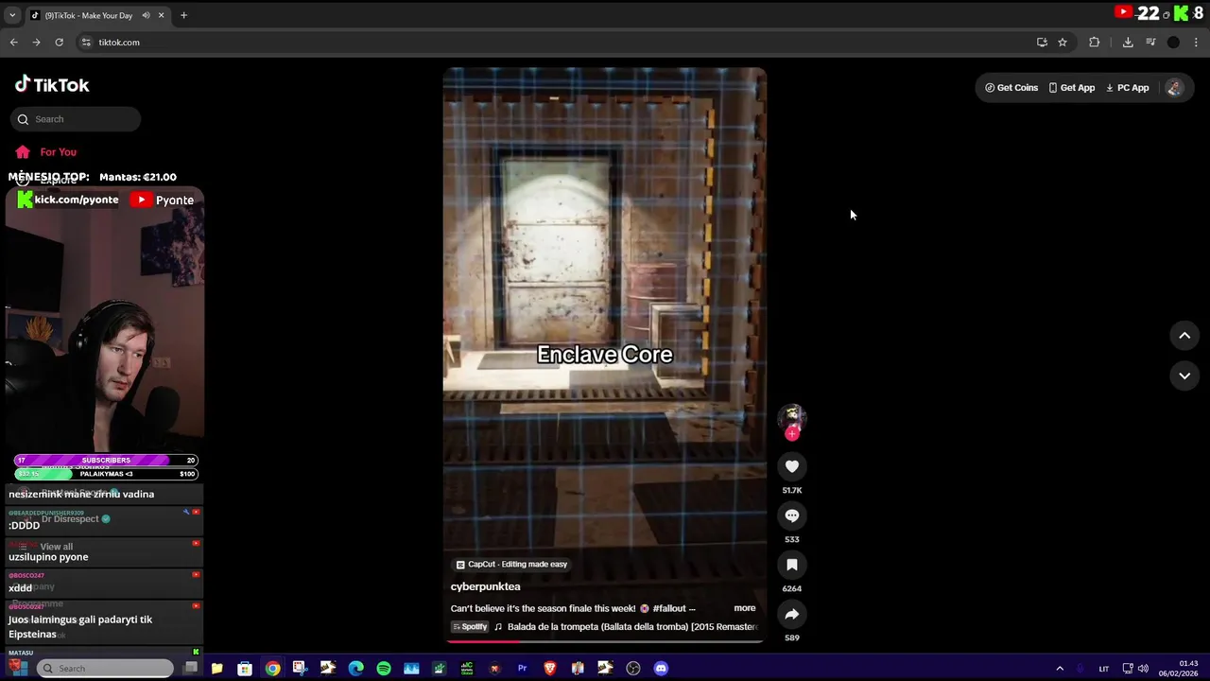View site information icon
This screenshot has height=681, width=1210.
click(x=86, y=42)
